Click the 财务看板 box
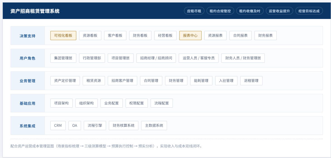The image size is (331, 158). click(x=140, y=35)
